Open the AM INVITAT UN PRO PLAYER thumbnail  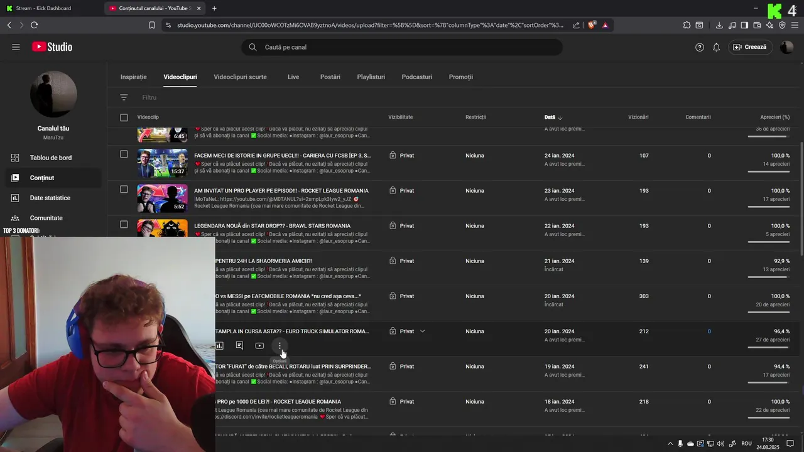[x=162, y=198]
